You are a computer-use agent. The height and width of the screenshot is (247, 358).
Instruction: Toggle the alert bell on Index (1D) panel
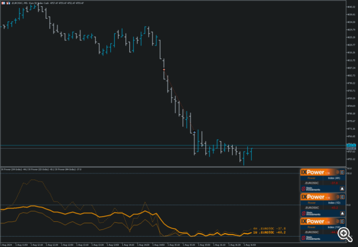click(x=342, y=213)
